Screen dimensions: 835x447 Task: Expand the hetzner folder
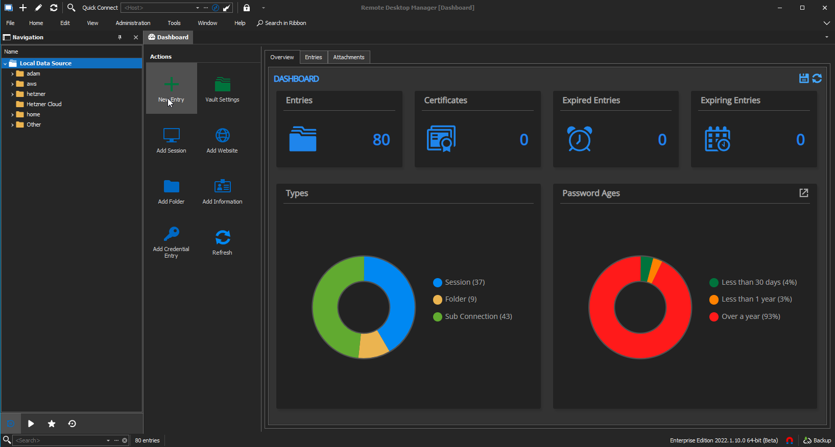tap(12, 94)
